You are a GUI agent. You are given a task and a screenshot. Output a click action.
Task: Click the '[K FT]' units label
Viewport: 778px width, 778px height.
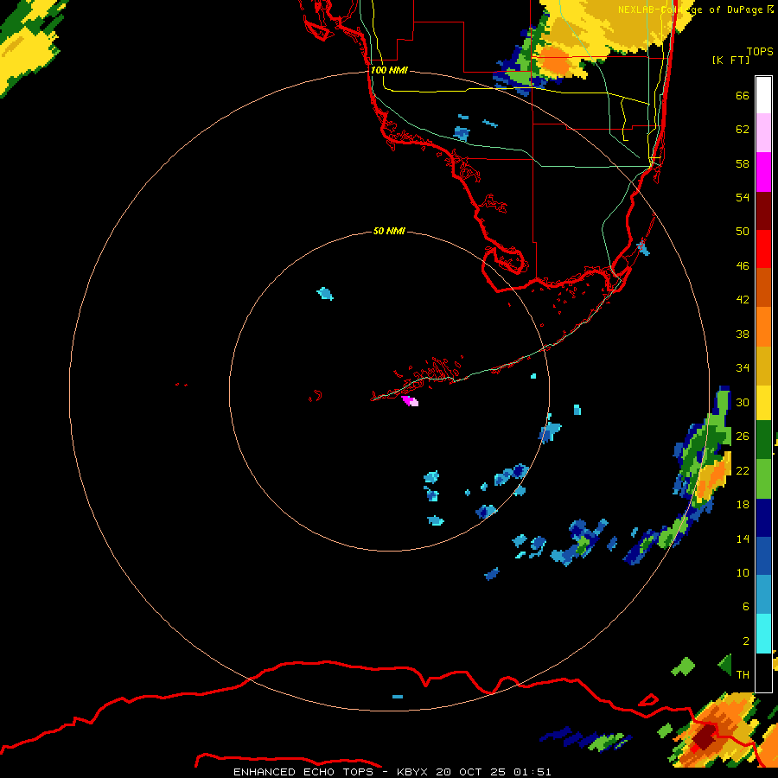[x=731, y=60]
